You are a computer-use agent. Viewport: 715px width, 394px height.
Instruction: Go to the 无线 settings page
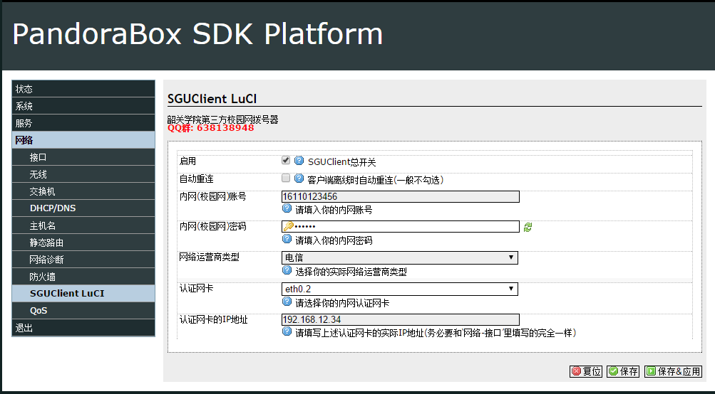[x=83, y=174]
